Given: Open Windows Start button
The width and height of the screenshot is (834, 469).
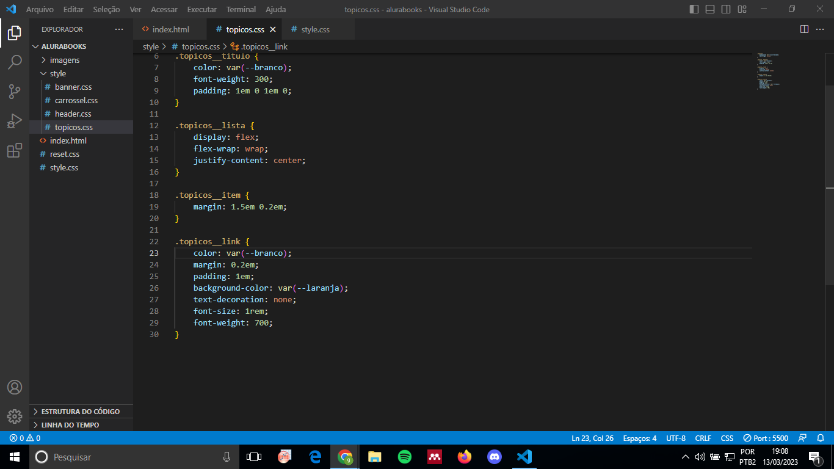Looking at the screenshot, I should click(15, 457).
